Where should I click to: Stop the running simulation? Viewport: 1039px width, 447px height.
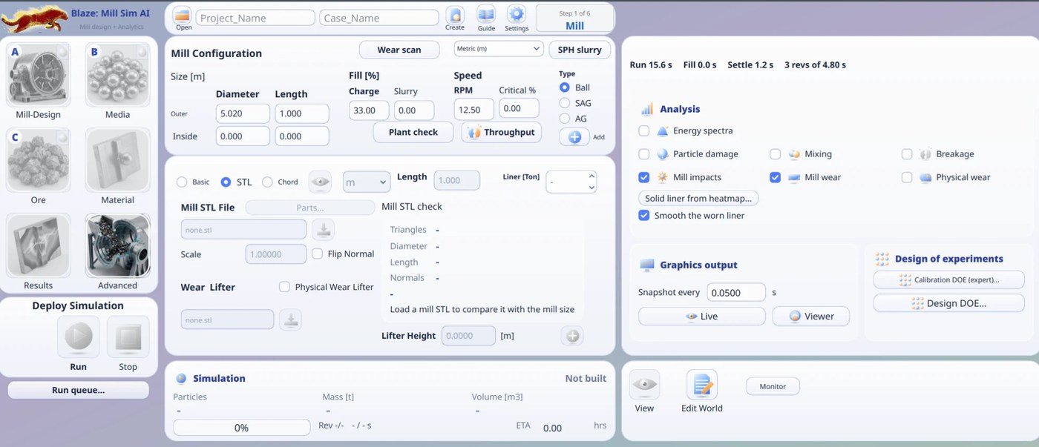coord(128,337)
